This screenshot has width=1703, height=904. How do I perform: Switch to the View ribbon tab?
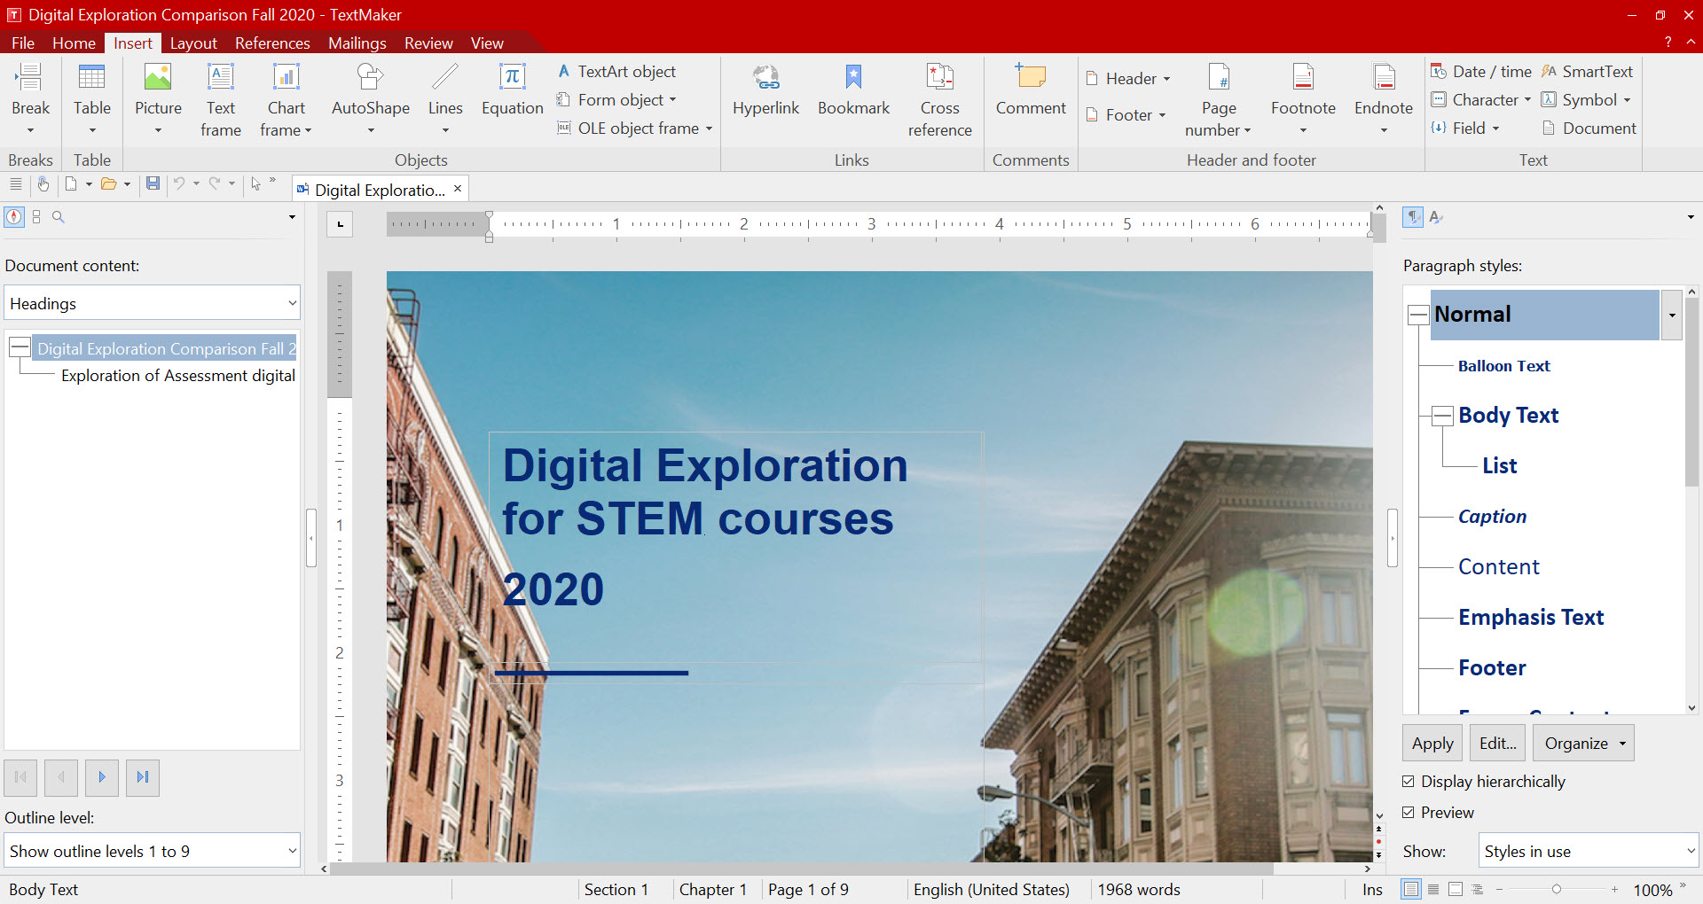tap(487, 43)
